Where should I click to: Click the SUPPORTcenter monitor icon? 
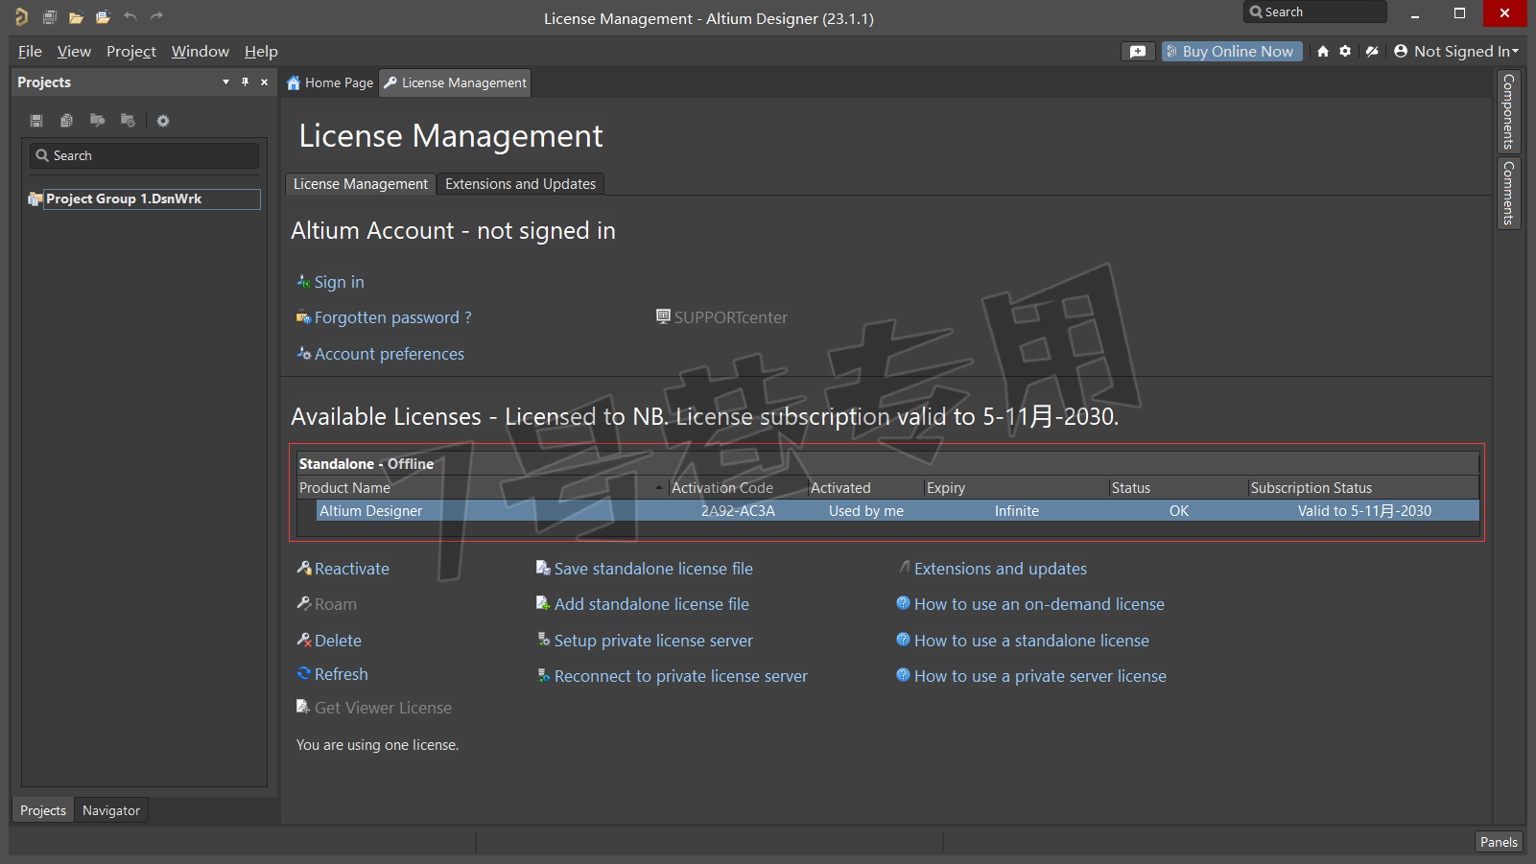tap(663, 316)
